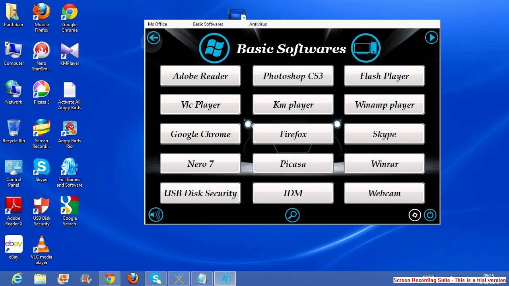Click the Windows logo circle icon
This screenshot has height=286, width=509.
click(x=214, y=48)
